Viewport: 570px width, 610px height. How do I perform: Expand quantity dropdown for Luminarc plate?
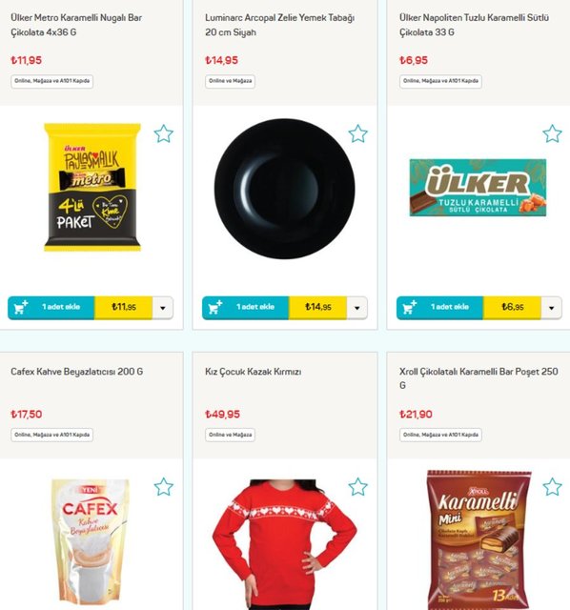[356, 308]
